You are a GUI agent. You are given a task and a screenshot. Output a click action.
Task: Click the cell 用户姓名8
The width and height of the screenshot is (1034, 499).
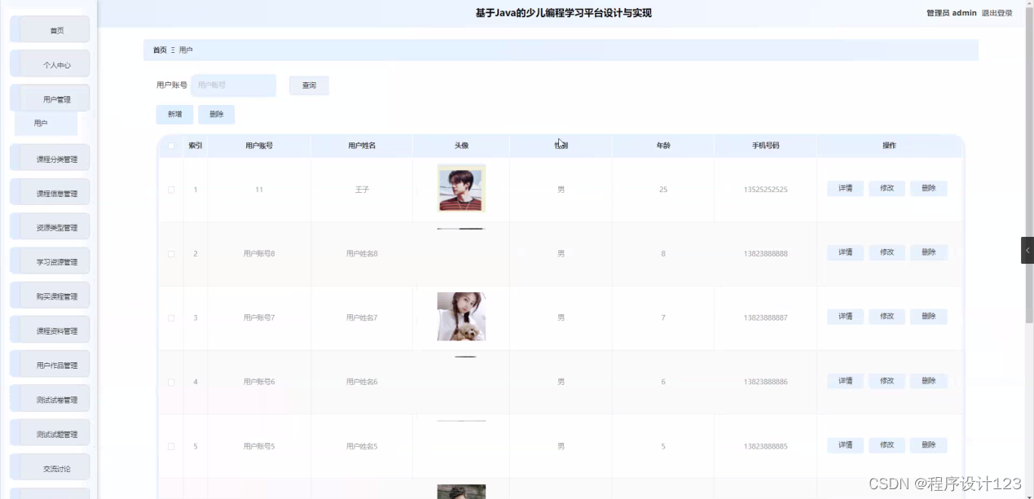(362, 254)
